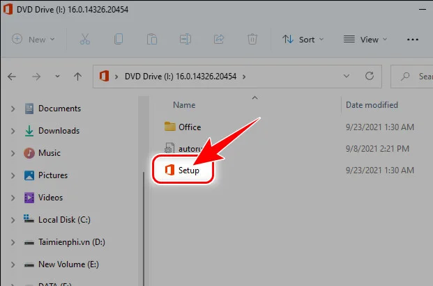Click the navigation pane scrollbar
The width and height of the screenshot is (433, 286).
[144, 229]
